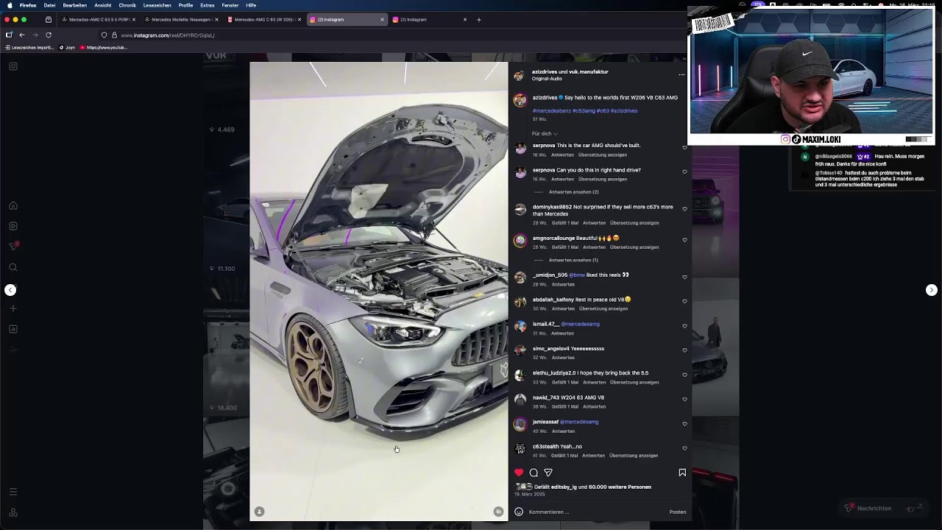The width and height of the screenshot is (942, 530).
Task: Share the reel via paper-plane icon
Action: [548, 473]
